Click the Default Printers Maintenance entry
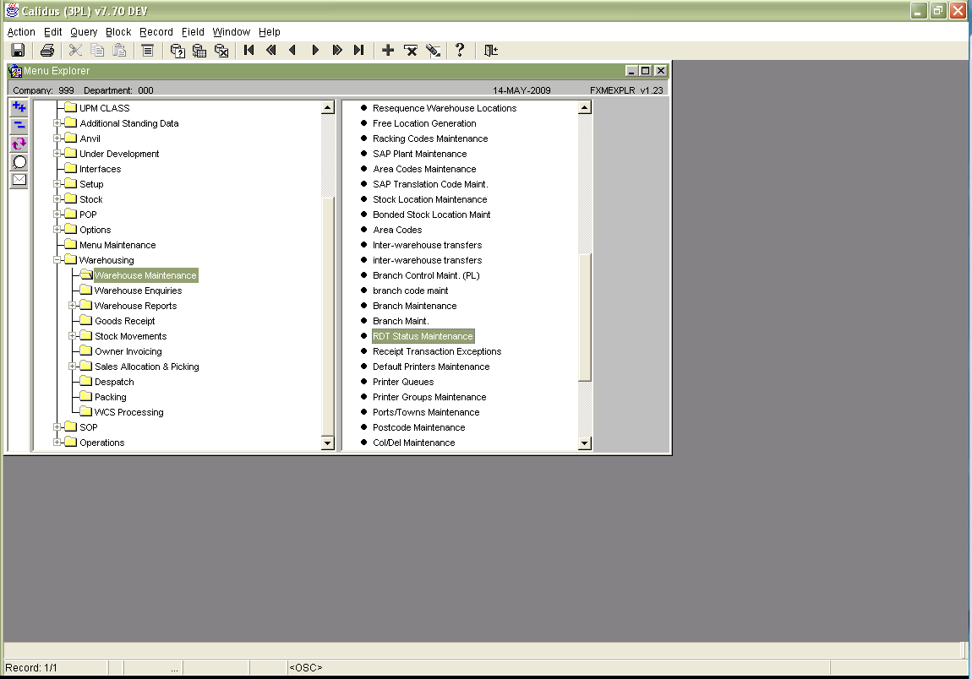 [431, 367]
